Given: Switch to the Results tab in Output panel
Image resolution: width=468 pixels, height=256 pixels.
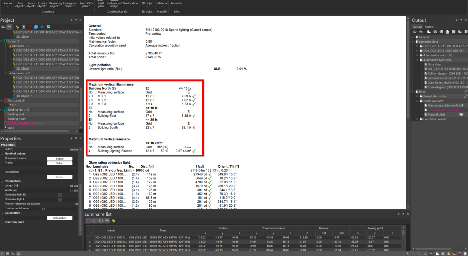Looking at the screenshot, I should (x=429, y=27).
